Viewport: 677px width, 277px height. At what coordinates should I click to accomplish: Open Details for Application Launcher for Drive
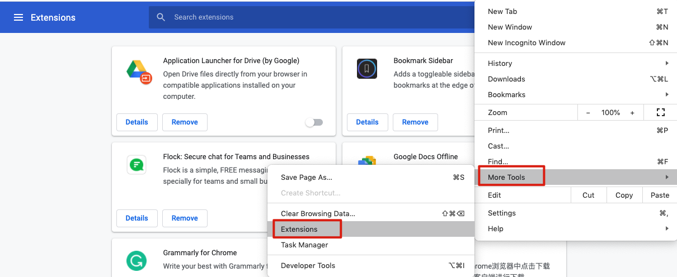137,122
